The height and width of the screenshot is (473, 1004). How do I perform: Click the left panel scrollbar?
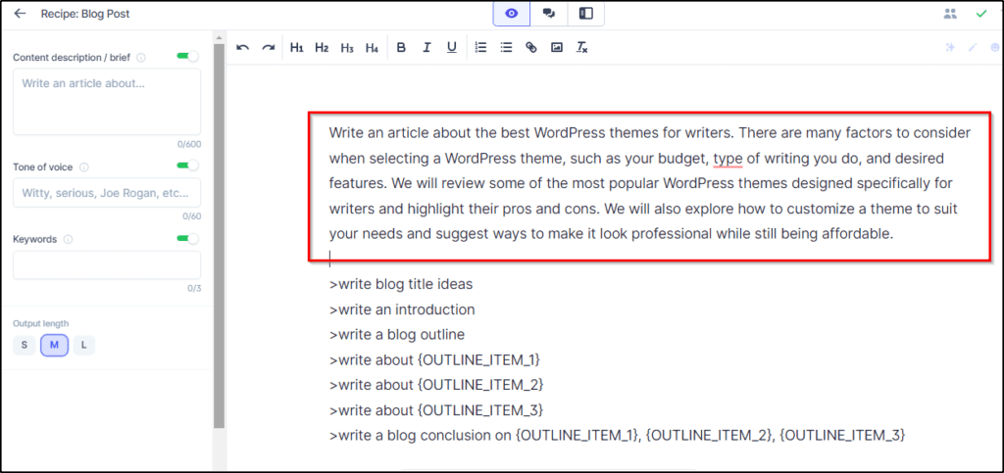point(219,237)
